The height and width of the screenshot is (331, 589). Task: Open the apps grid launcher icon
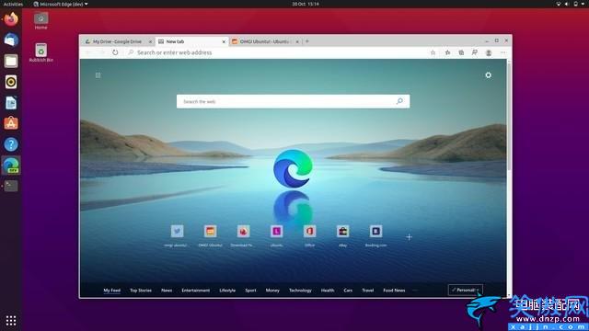98,75
